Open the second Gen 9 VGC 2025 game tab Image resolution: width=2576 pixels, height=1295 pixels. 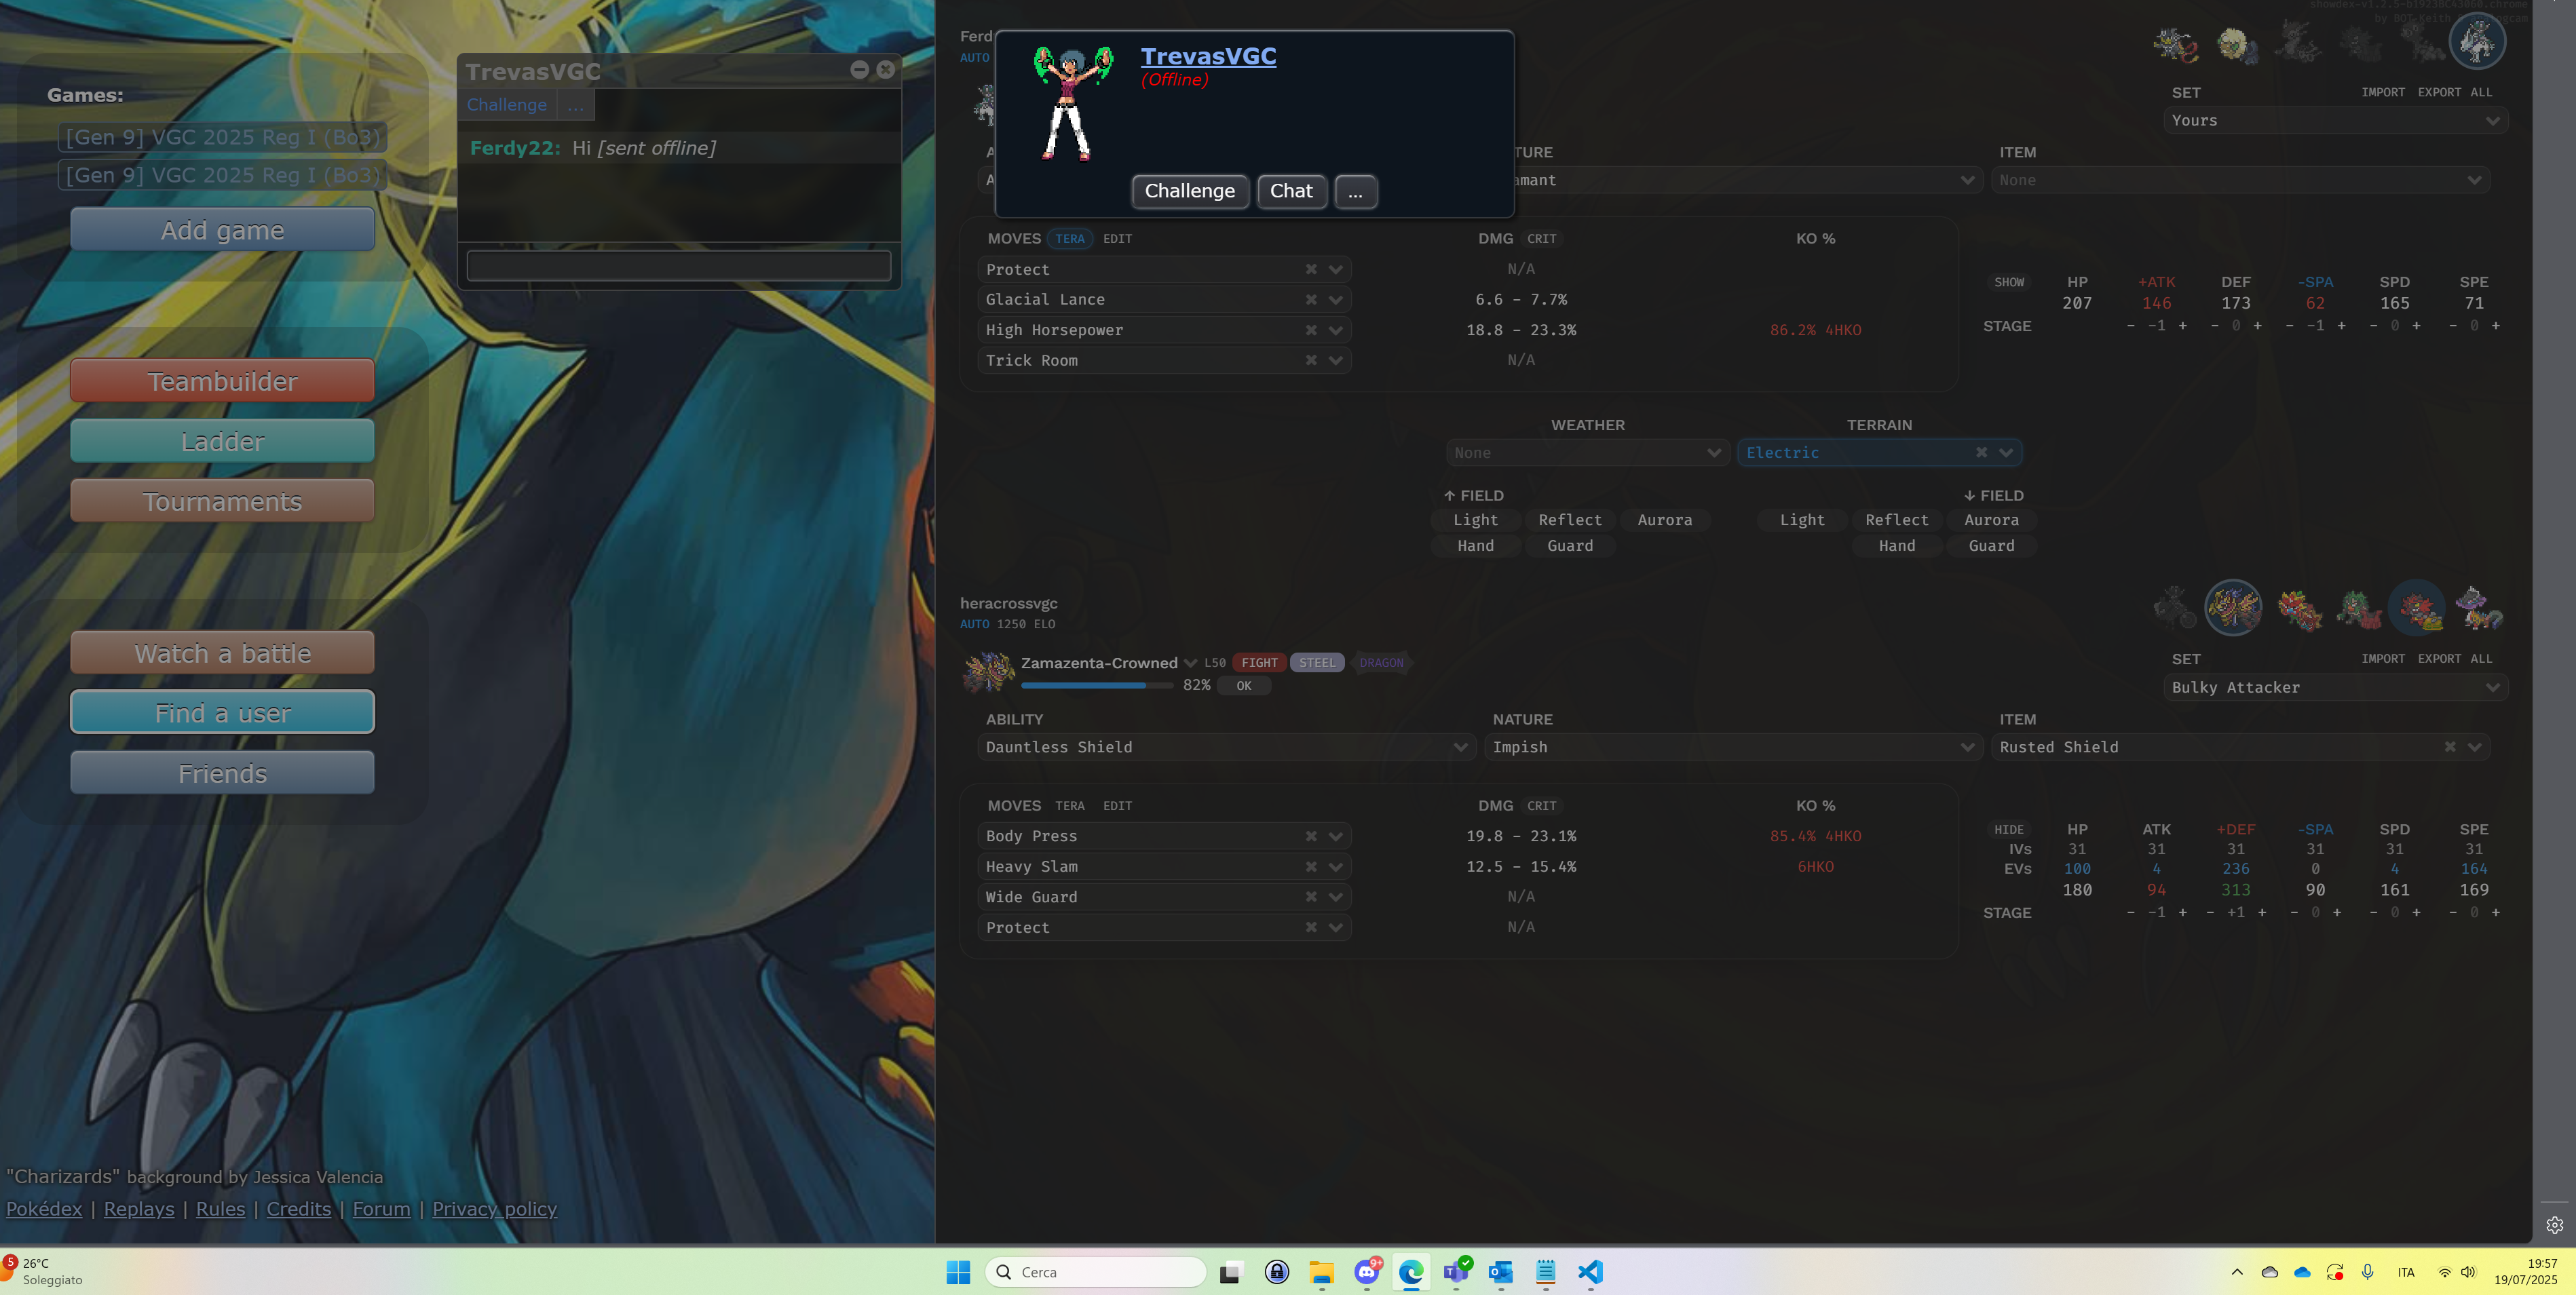(223, 175)
